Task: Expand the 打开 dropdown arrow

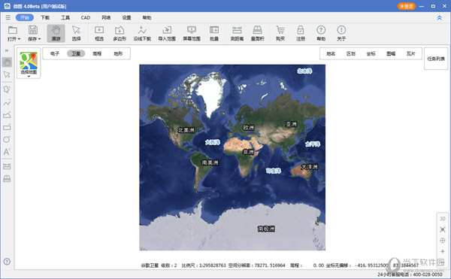Action: pyautogui.click(x=19, y=39)
